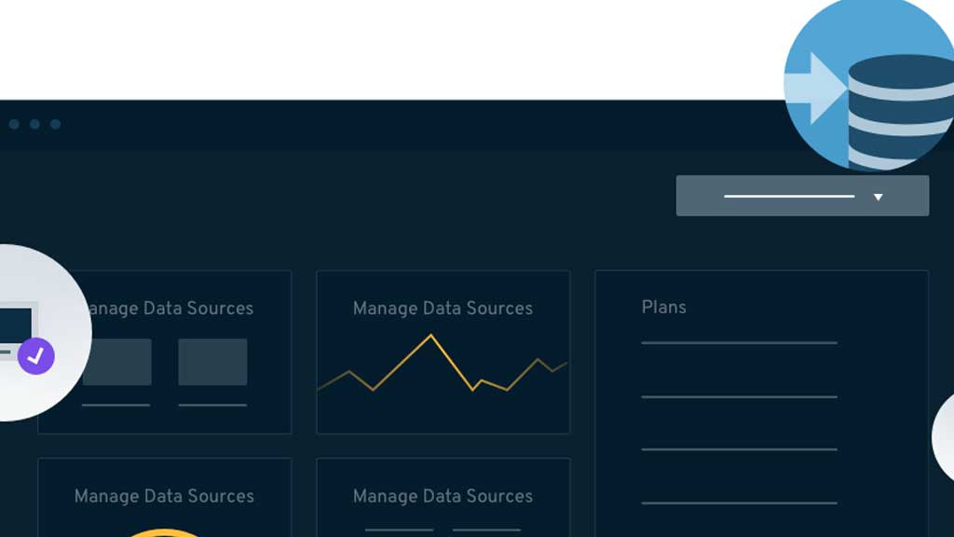954x537 pixels.
Task: Click the yellow circle chart at bottom
Action: 163,532
